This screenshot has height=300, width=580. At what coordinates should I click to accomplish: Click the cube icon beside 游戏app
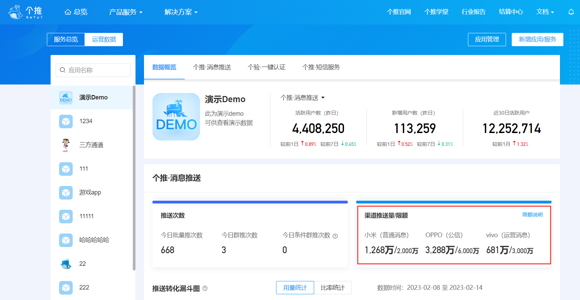[x=66, y=192]
